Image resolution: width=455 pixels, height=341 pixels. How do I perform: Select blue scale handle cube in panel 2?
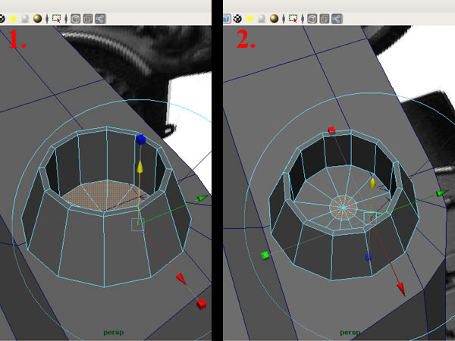pyautogui.click(x=368, y=257)
